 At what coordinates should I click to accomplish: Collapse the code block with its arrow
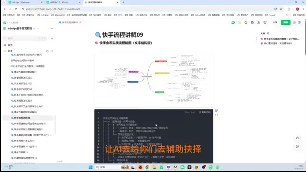(98, 112)
